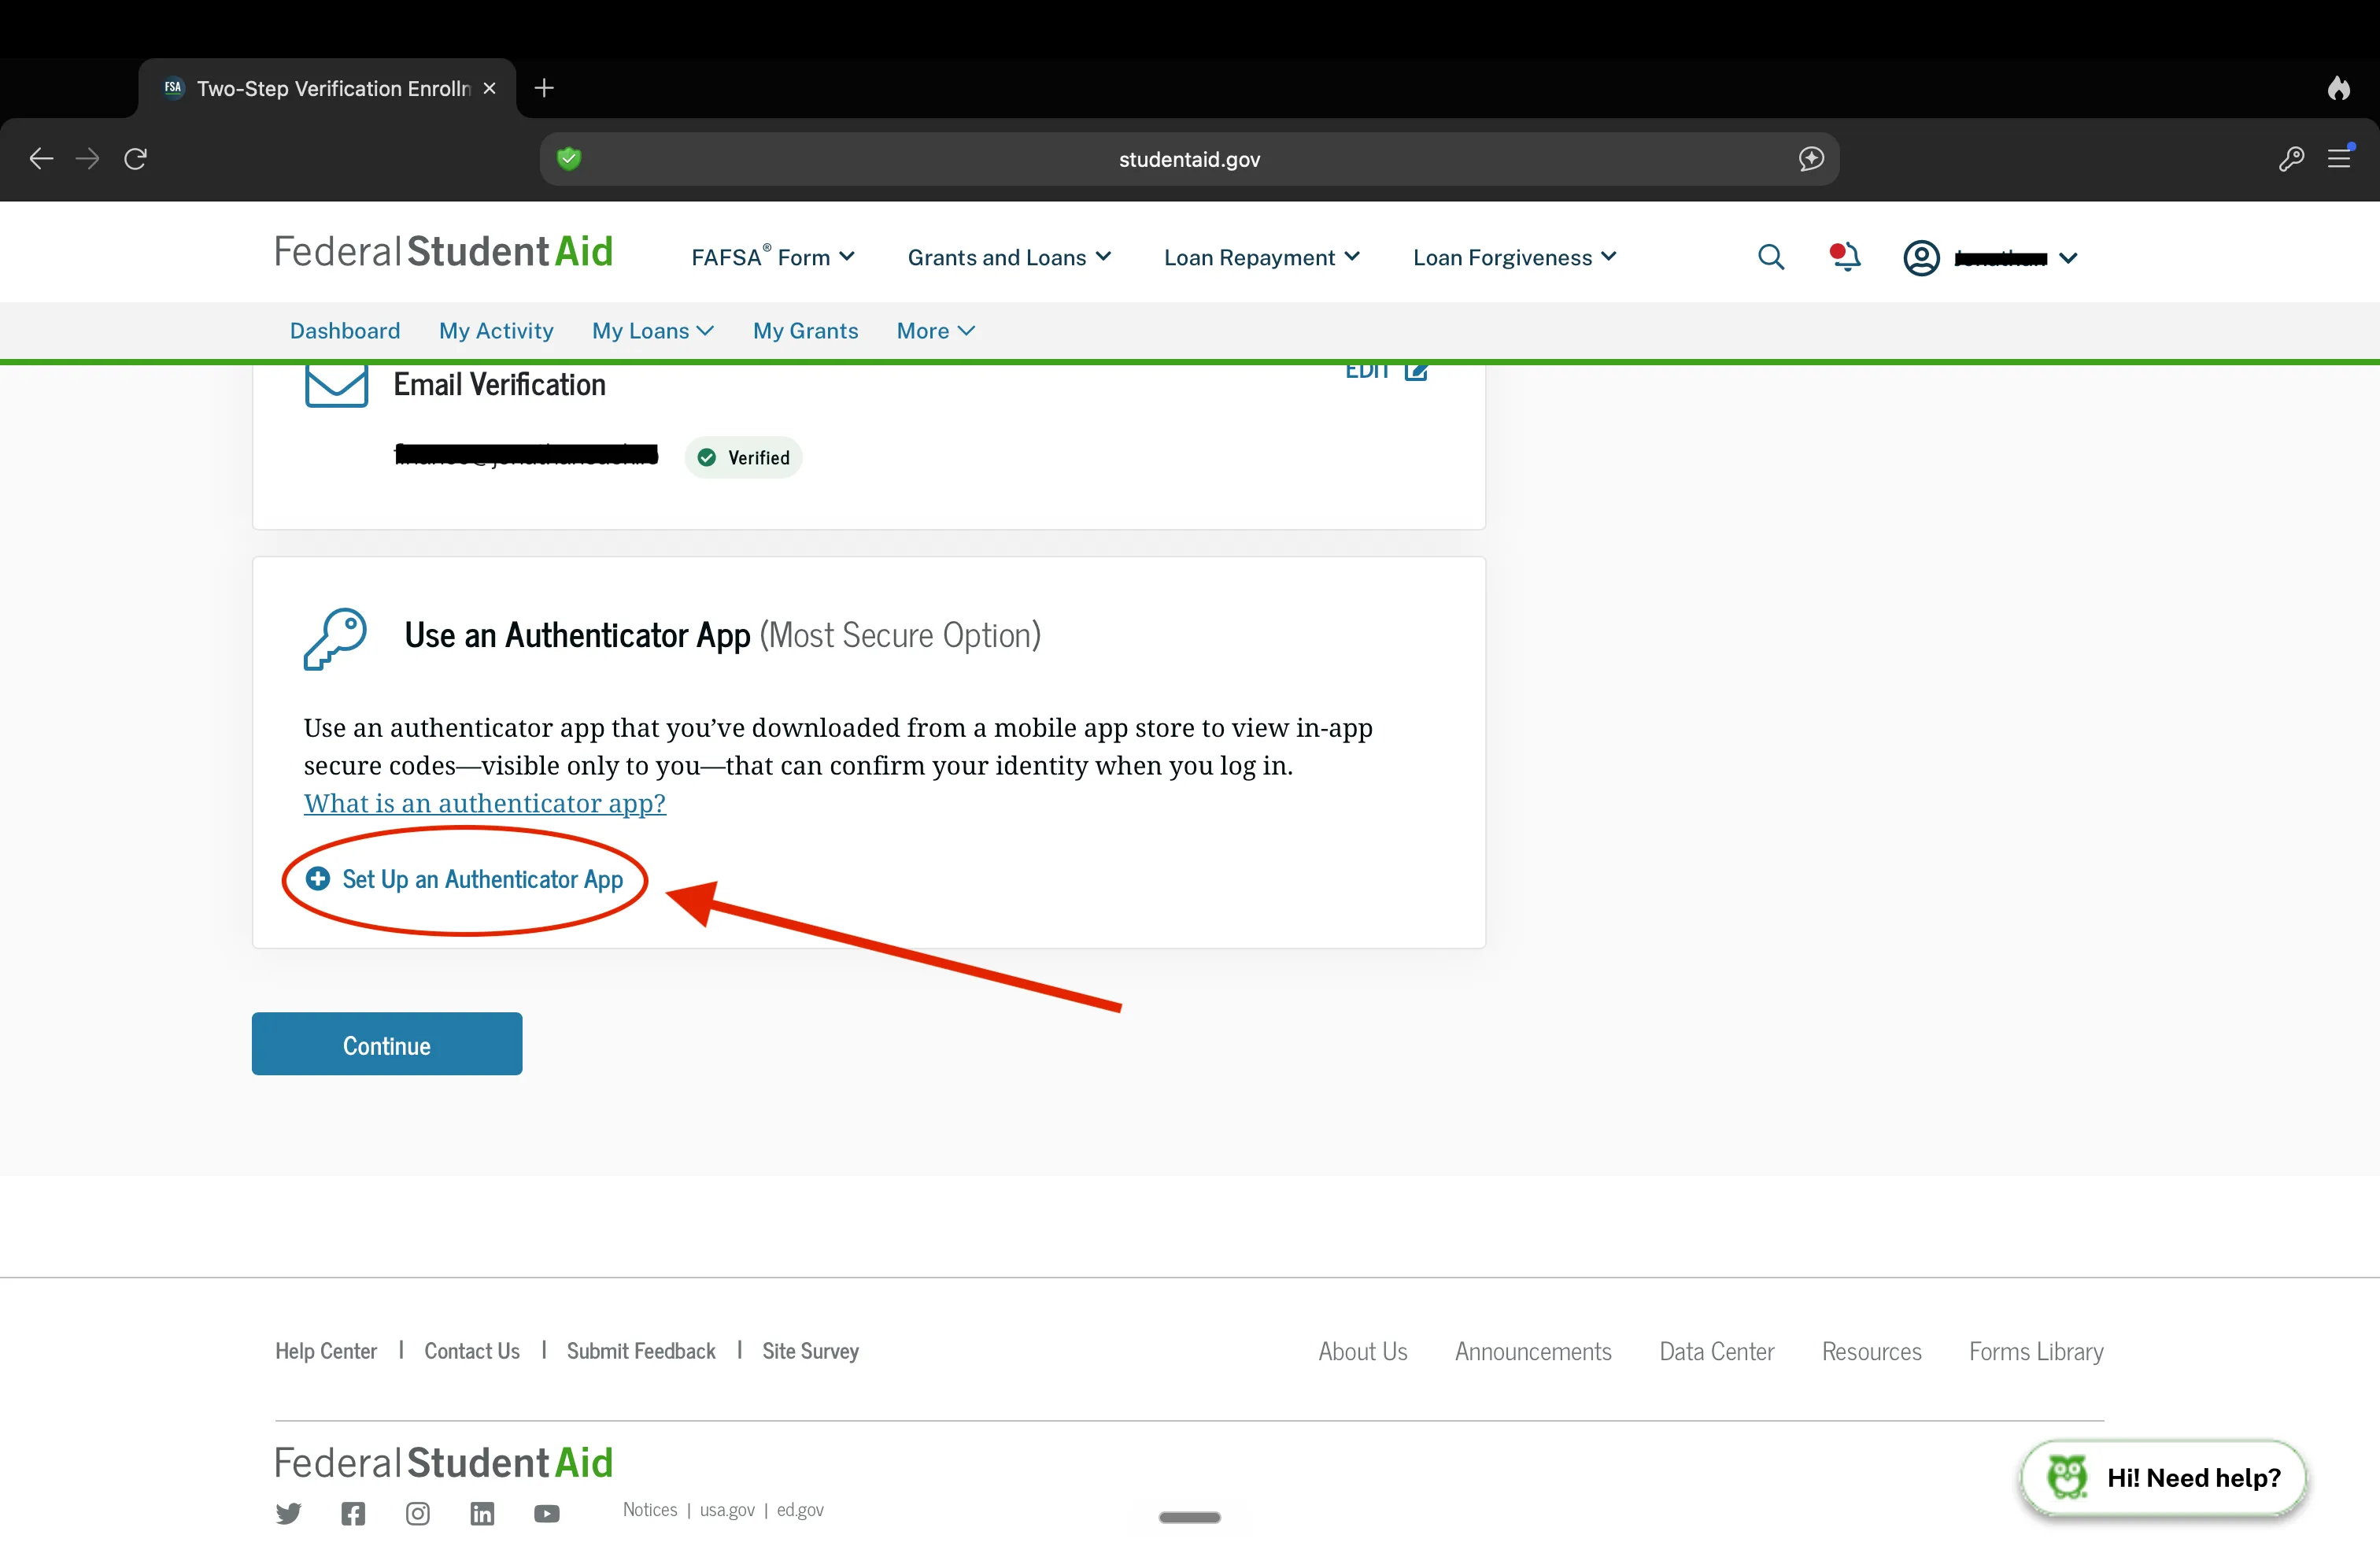Open a new browser tab
The height and width of the screenshot is (1546, 2380).
[544, 88]
